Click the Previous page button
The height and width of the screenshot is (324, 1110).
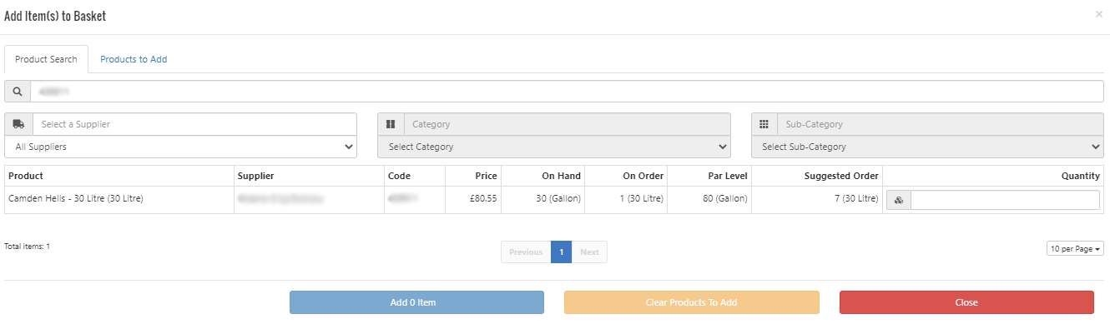point(526,252)
